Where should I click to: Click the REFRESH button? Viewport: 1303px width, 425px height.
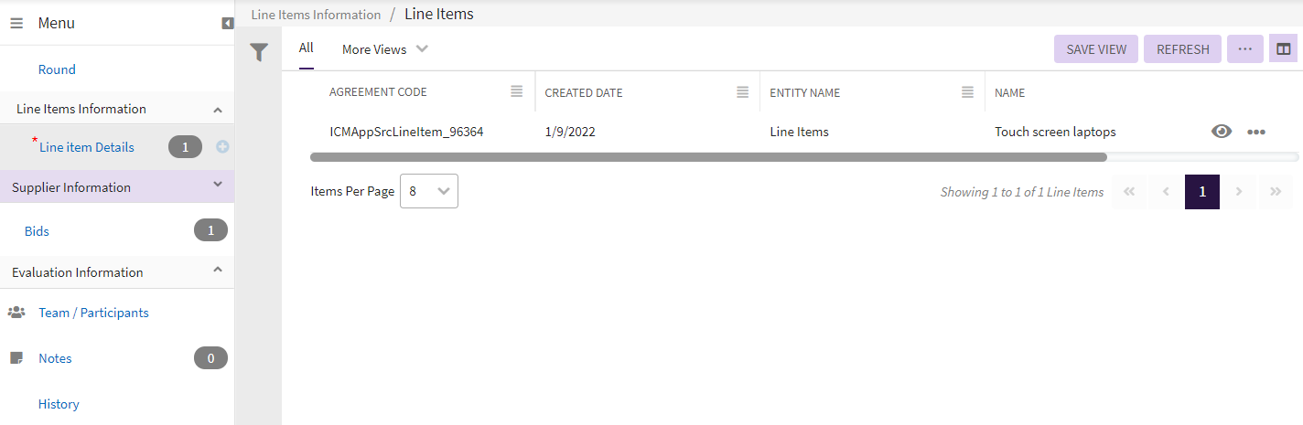pyautogui.click(x=1182, y=49)
